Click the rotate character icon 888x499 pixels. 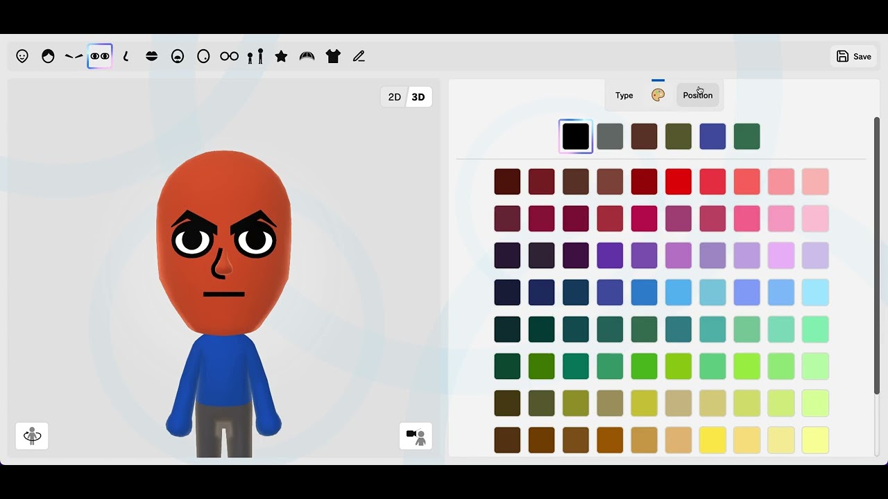32,436
